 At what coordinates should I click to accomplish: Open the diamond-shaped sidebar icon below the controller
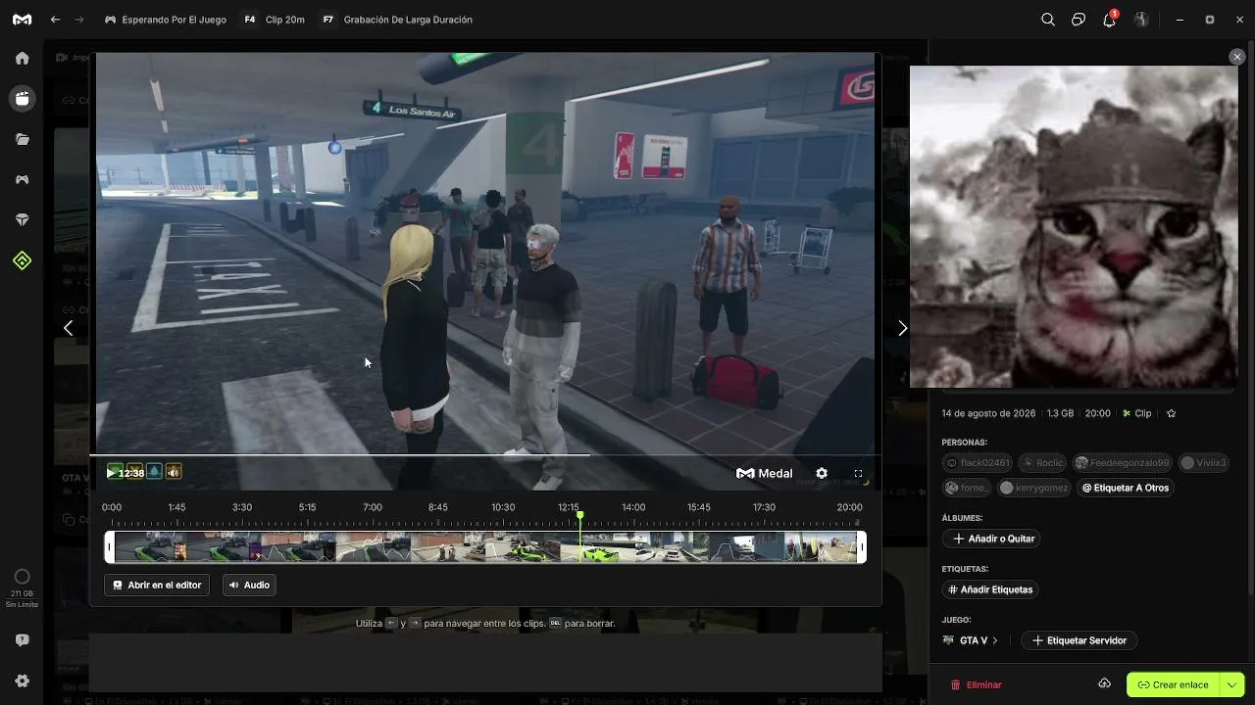[x=23, y=220]
